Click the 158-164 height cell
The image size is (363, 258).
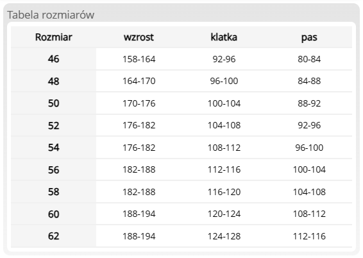click(139, 59)
